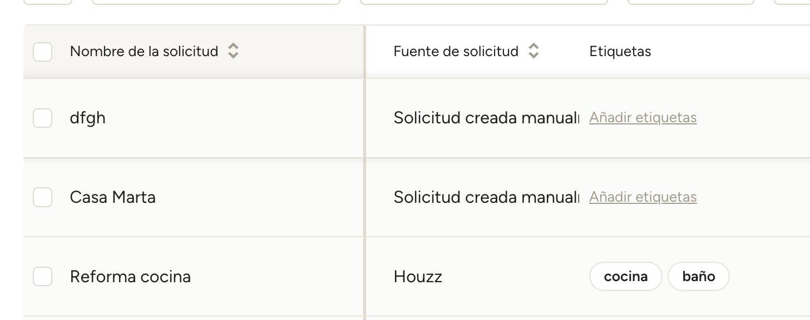Add tags to the Casa Marta request
Image resolution: width=810 pixels, height=320 pixels.
643,197
